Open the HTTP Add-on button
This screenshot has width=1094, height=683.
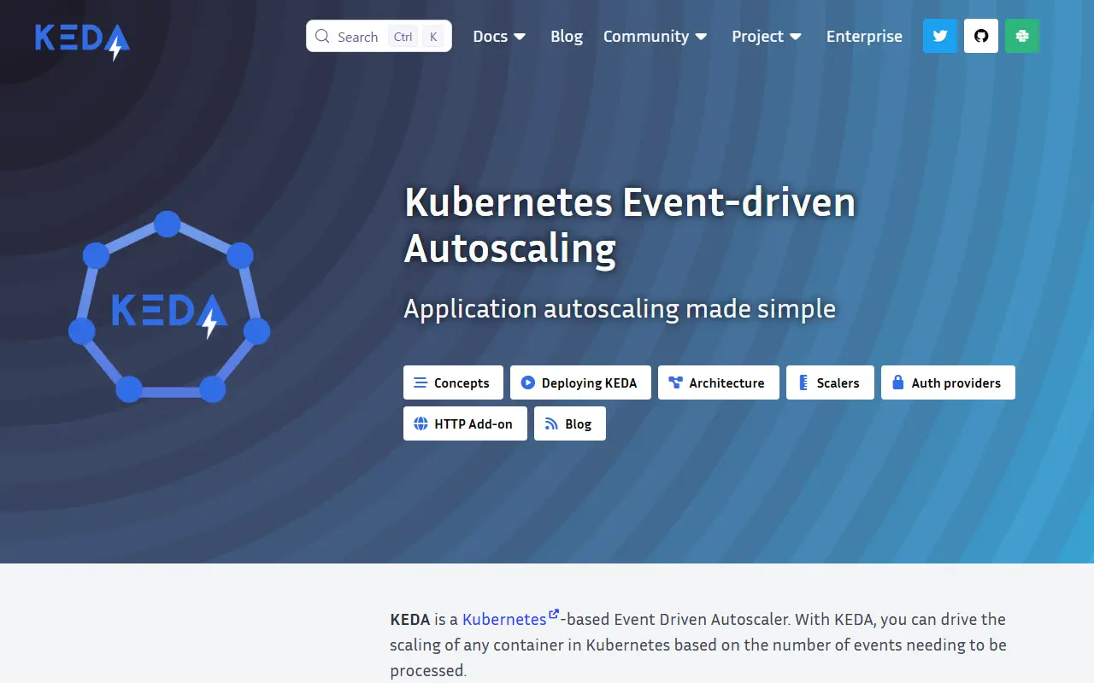tap(465, 423)
